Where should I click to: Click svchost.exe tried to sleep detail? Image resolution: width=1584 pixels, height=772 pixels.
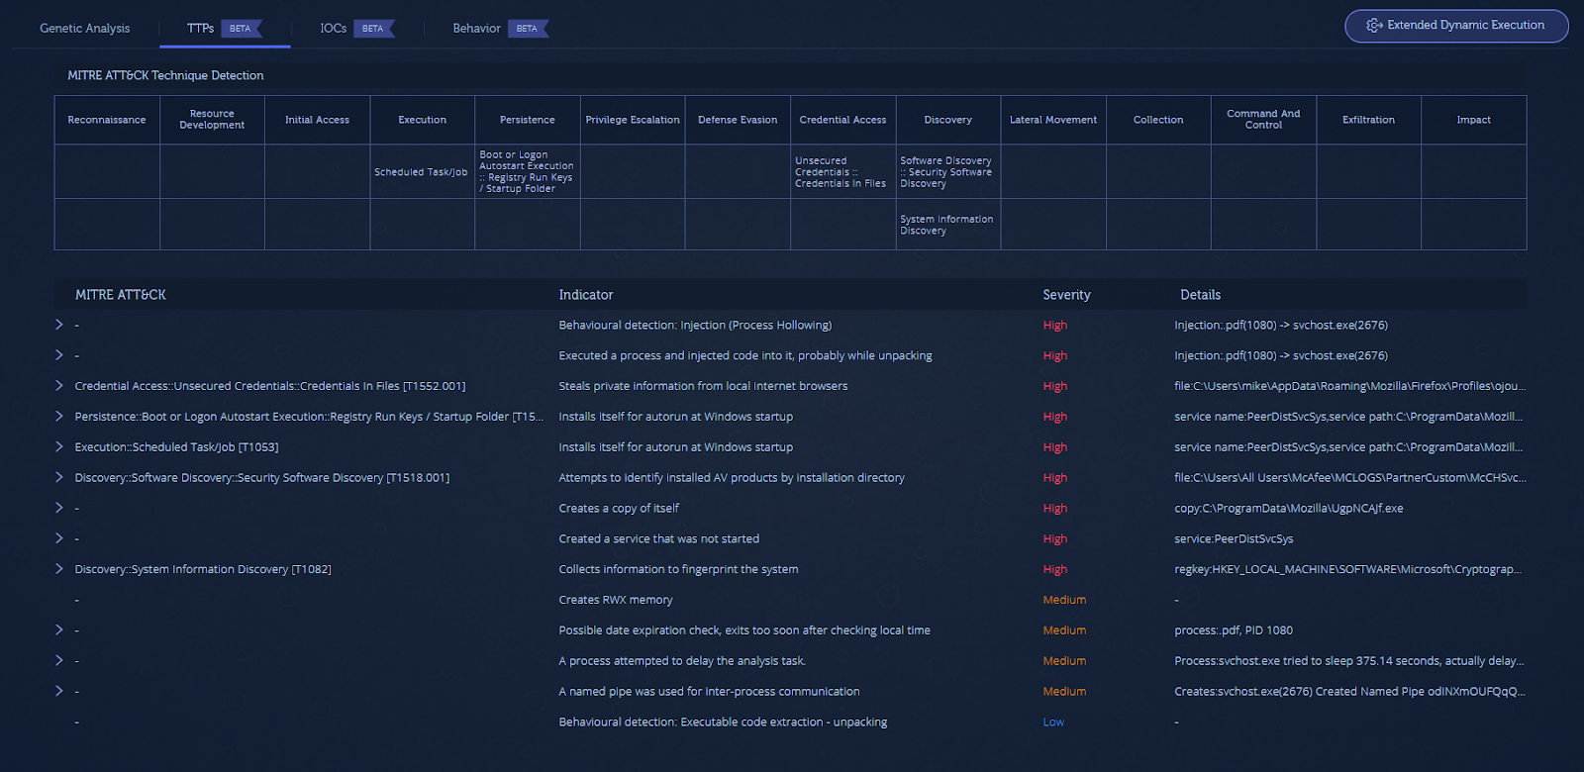[1349, 660]
